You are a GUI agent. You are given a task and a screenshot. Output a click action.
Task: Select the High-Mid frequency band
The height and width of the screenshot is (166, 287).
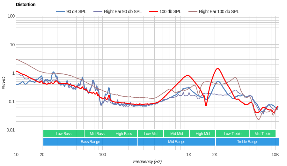point(202,134)
